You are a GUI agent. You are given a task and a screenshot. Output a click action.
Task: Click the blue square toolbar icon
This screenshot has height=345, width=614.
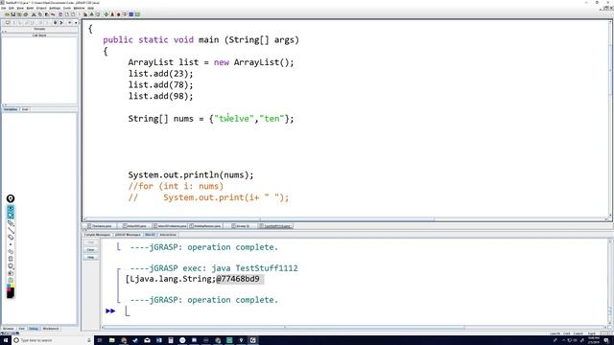pyautogui.click(x=131, y=14)
